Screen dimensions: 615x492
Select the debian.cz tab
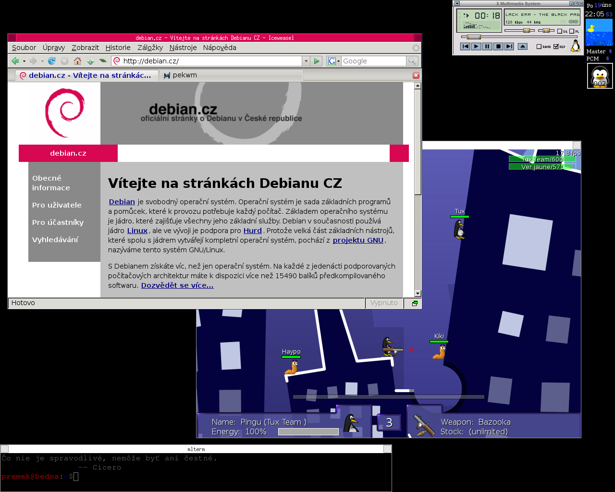[86, 75]
